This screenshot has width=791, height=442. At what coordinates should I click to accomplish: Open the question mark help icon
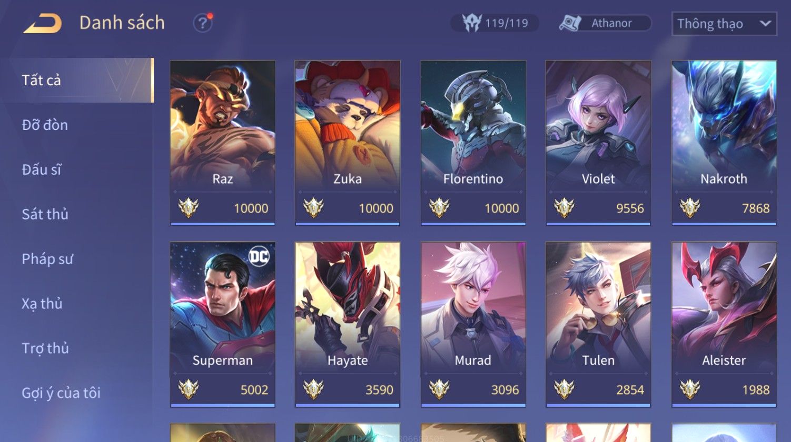pyautogui.click(x=203, y=23)
